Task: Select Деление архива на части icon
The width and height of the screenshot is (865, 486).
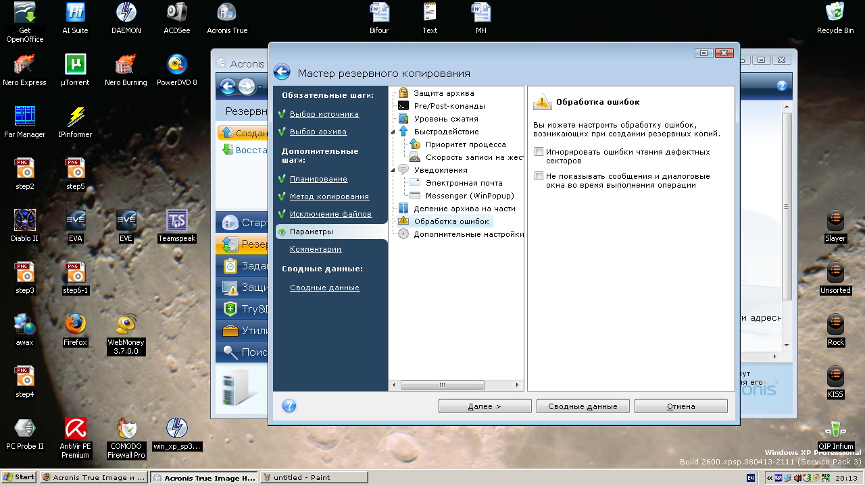Action: coord(403,209)
